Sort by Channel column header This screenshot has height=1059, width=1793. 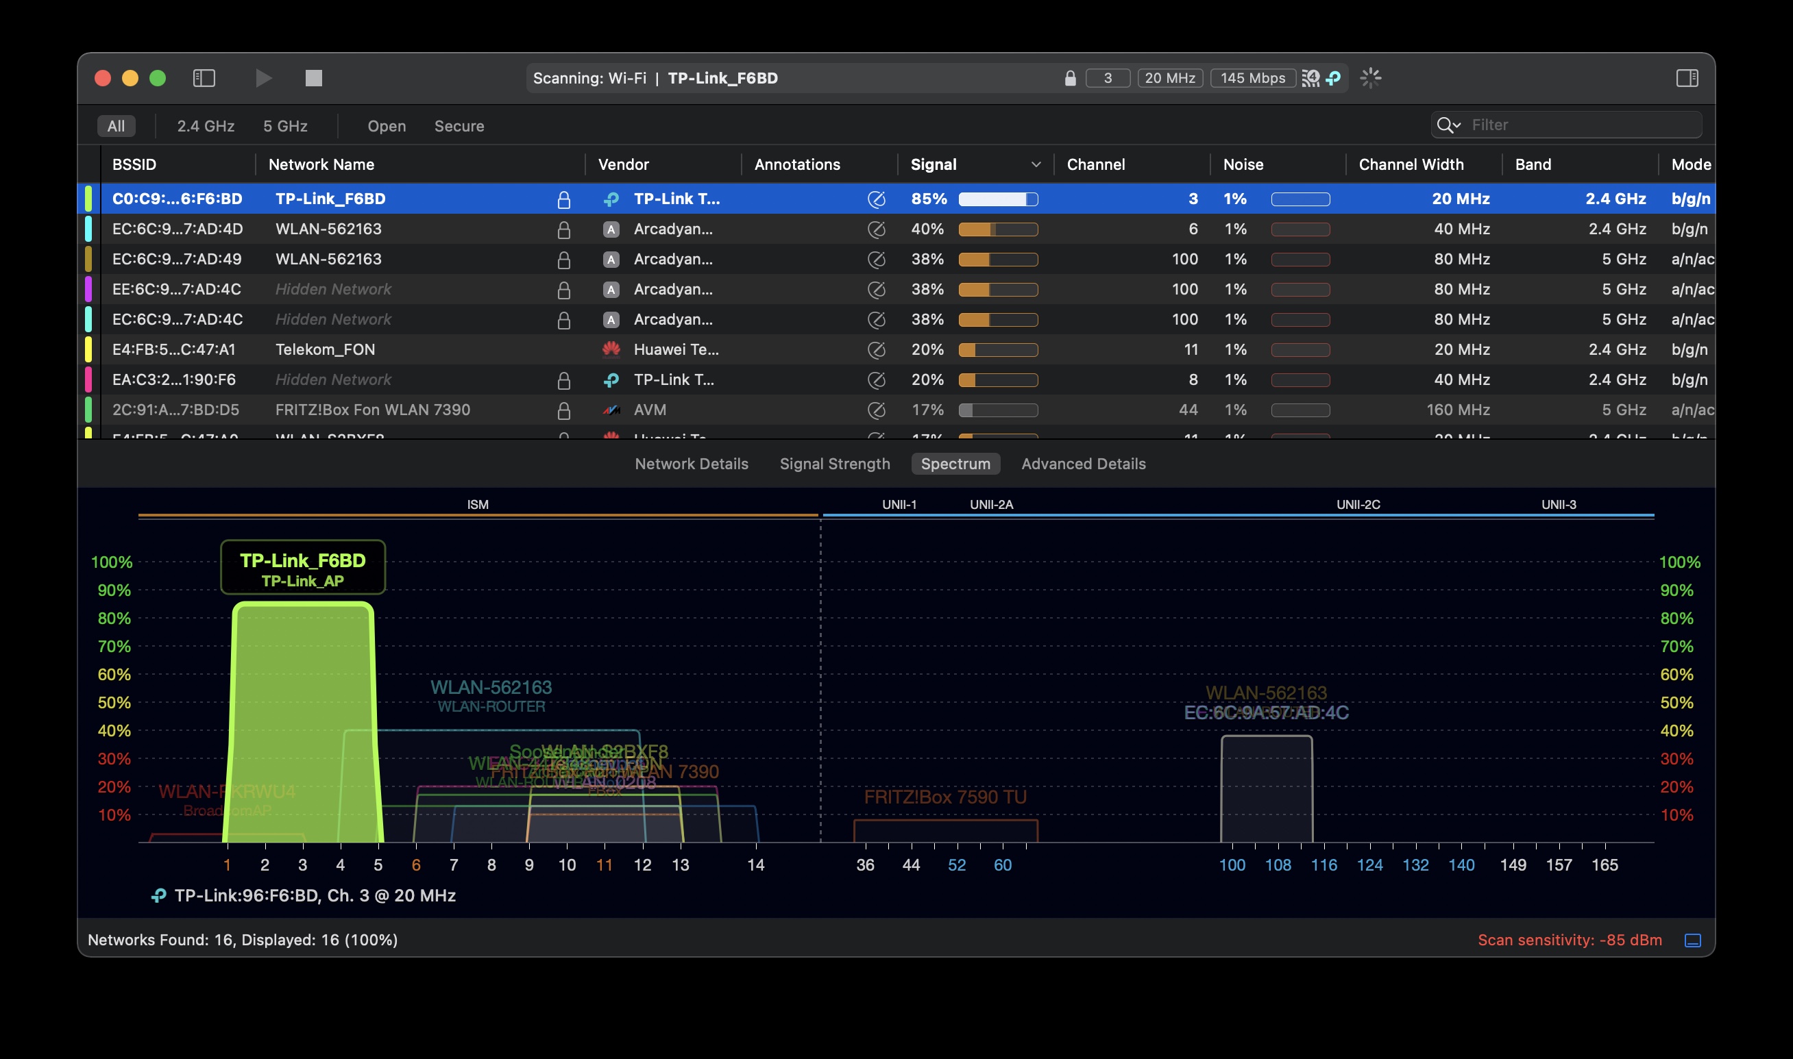[x=1095, y=164]
